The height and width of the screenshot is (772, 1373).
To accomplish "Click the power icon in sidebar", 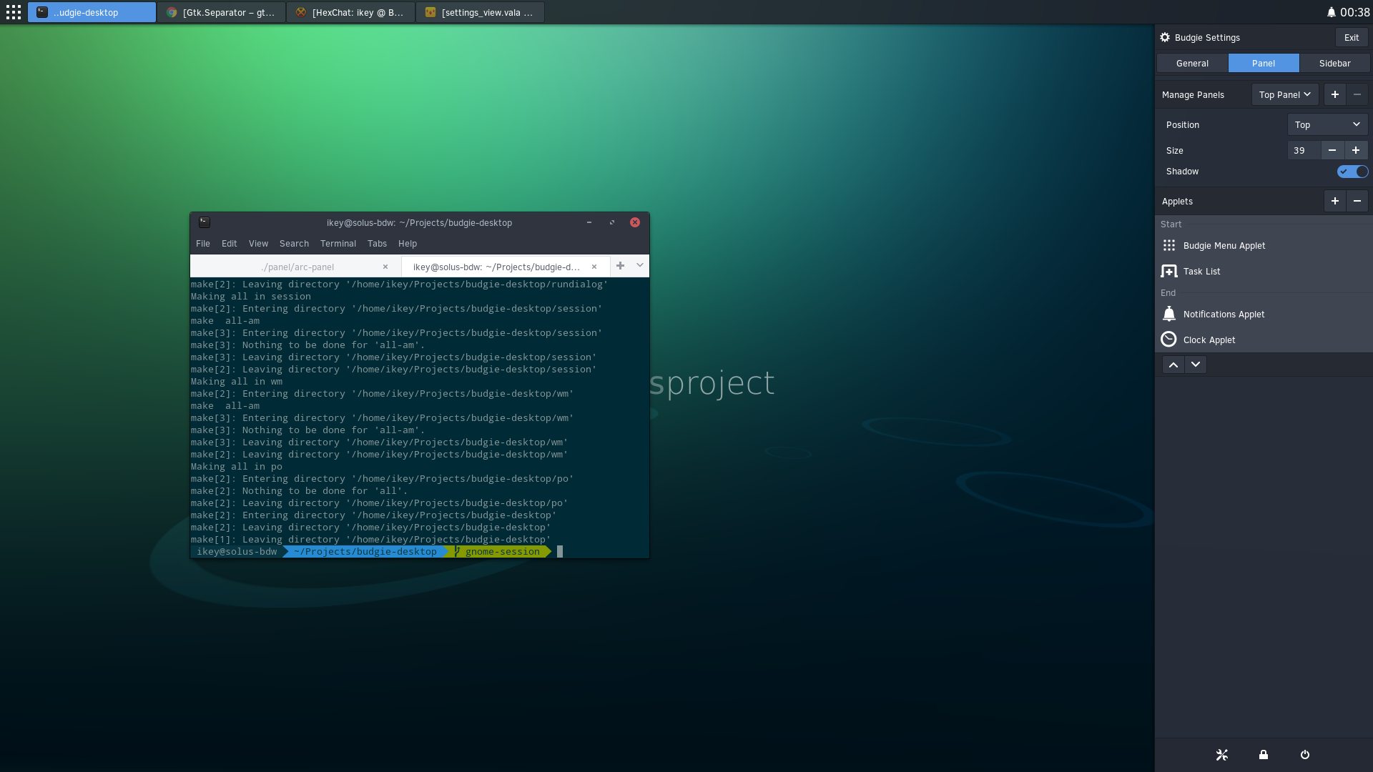I will [x=1305, y=755].
